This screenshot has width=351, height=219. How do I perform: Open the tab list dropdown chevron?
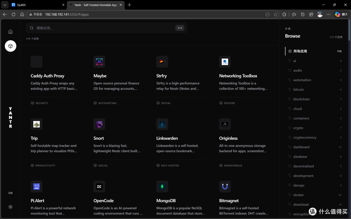(x=5, y=5)
